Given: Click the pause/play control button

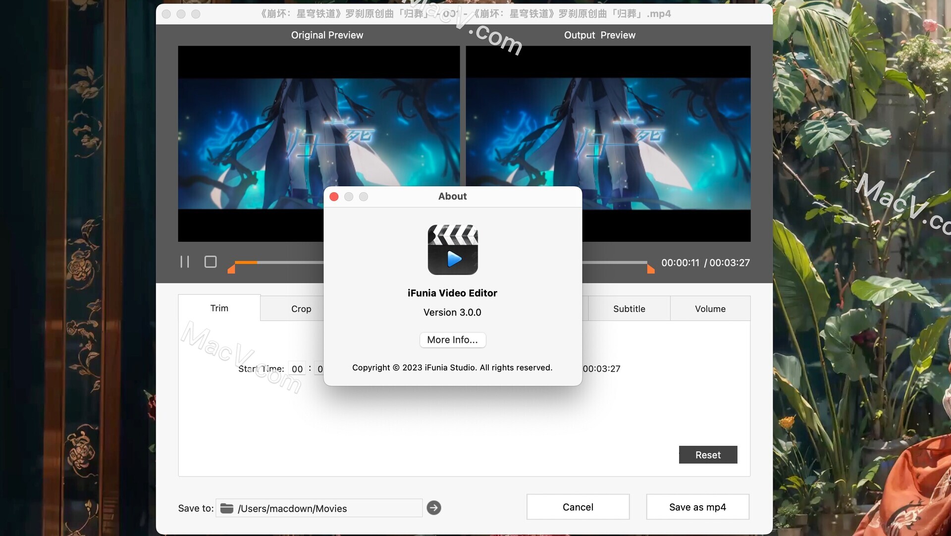Looking at the screenshot, I should (185, 262).
